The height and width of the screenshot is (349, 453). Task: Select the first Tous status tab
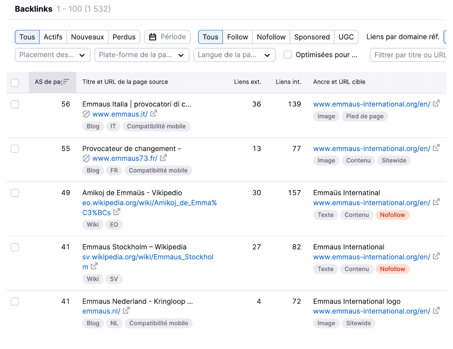(x=27, y=37)
